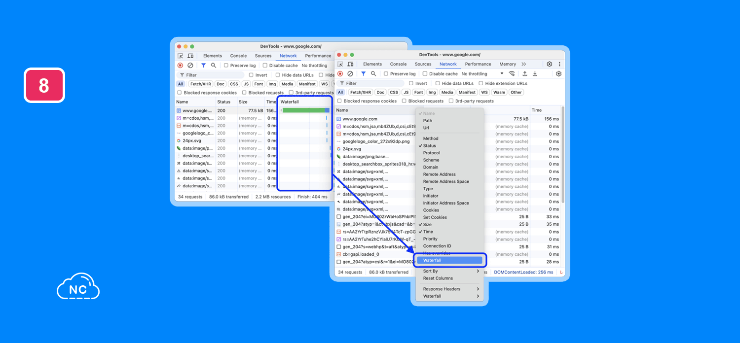
Task: Expand more tabs chevron after Memory
Action: point(524,64)
